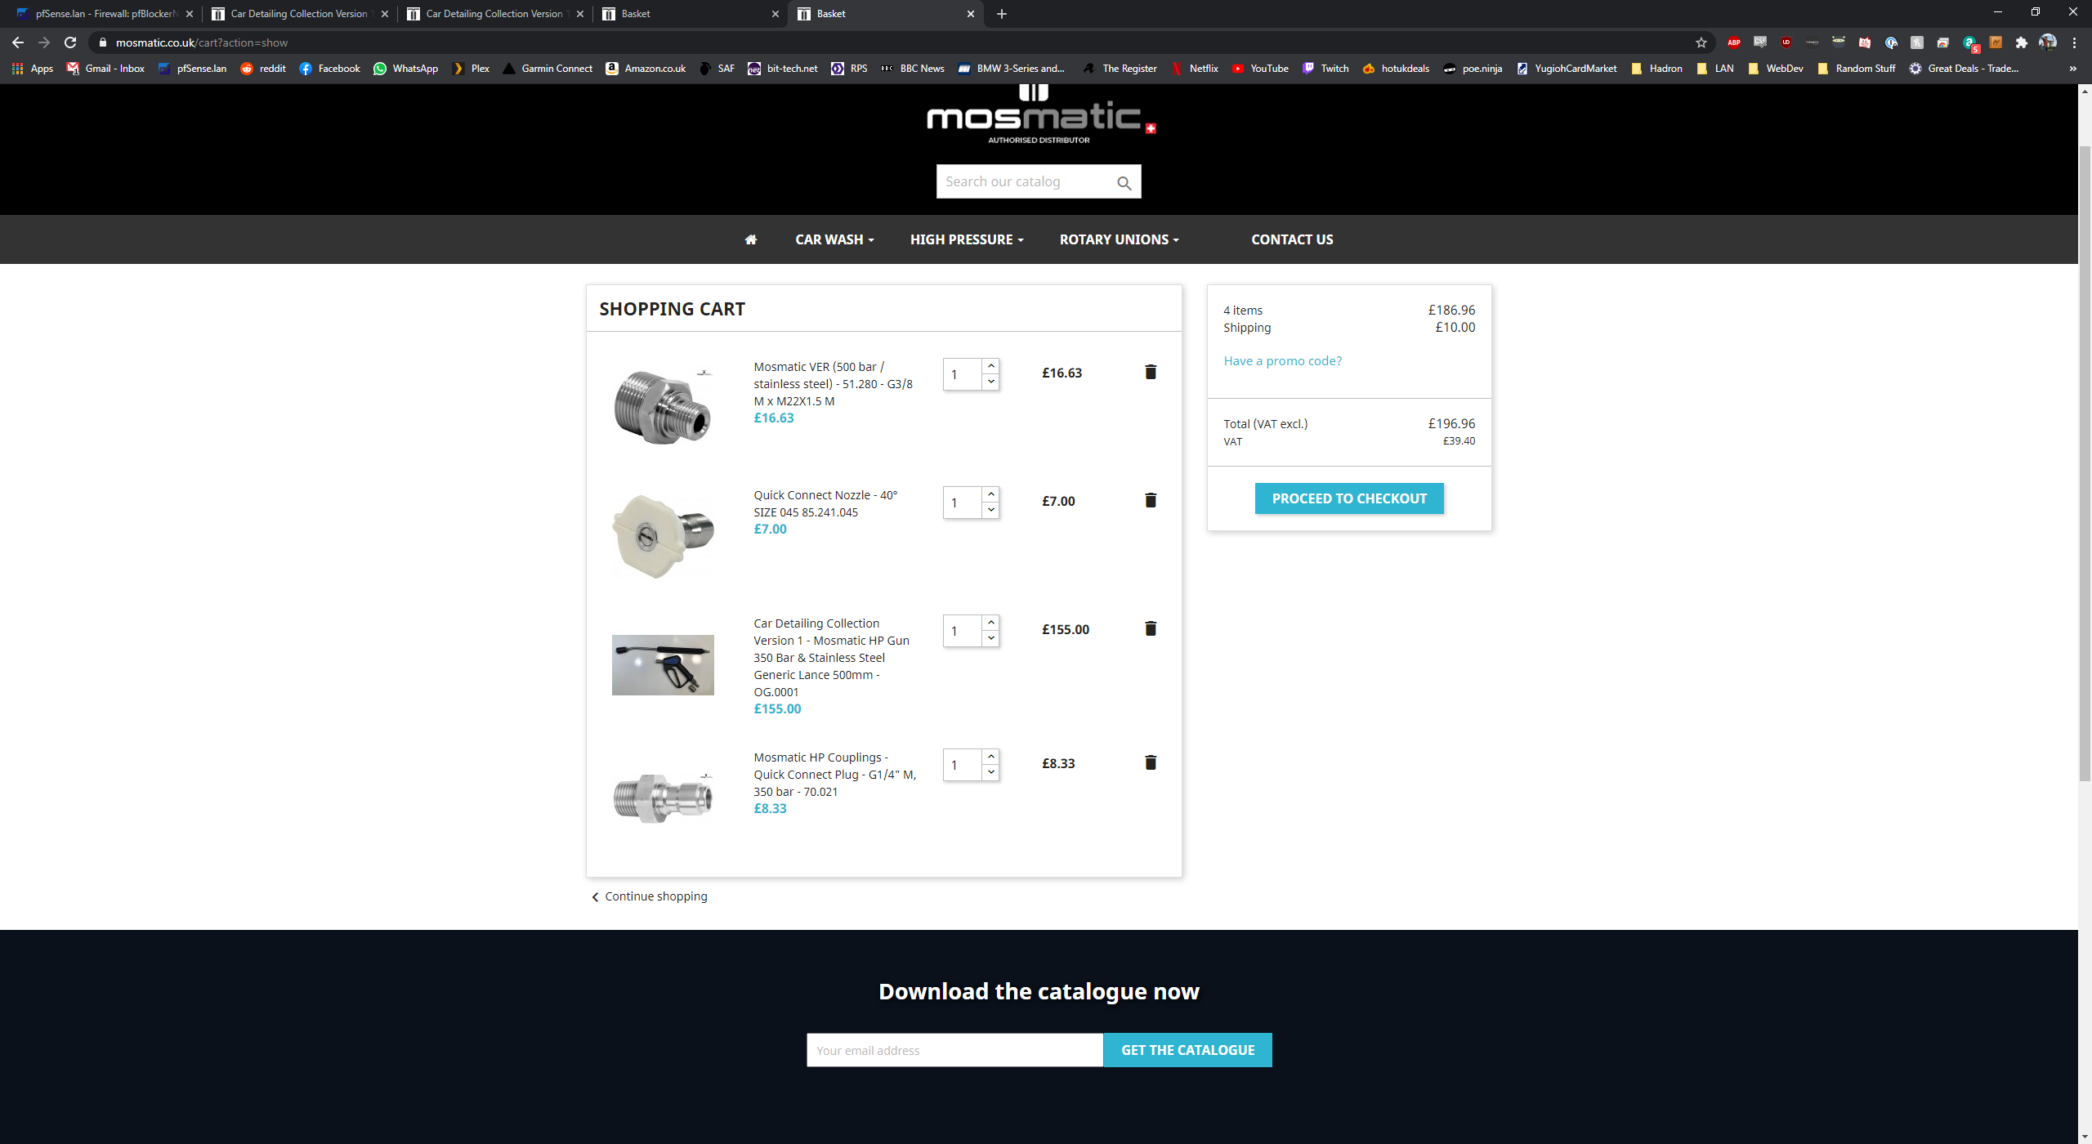Click the white Quick Connect Nozzle thumbnail

(663, 536)
